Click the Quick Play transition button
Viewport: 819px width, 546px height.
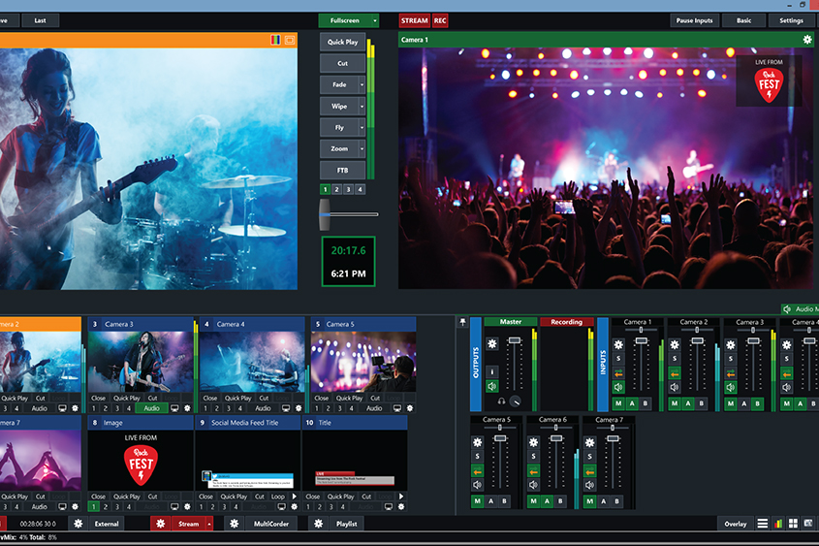tap(342, 42)
